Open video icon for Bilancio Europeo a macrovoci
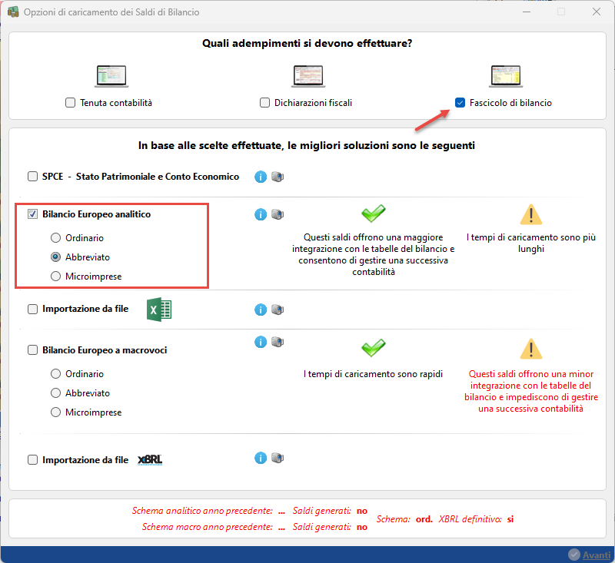 (x=278, y=342)
